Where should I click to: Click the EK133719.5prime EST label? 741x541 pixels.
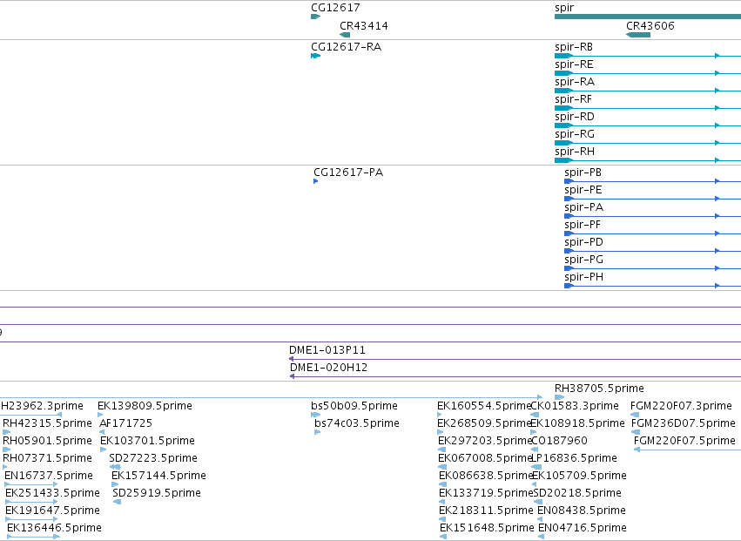[486, 493]
